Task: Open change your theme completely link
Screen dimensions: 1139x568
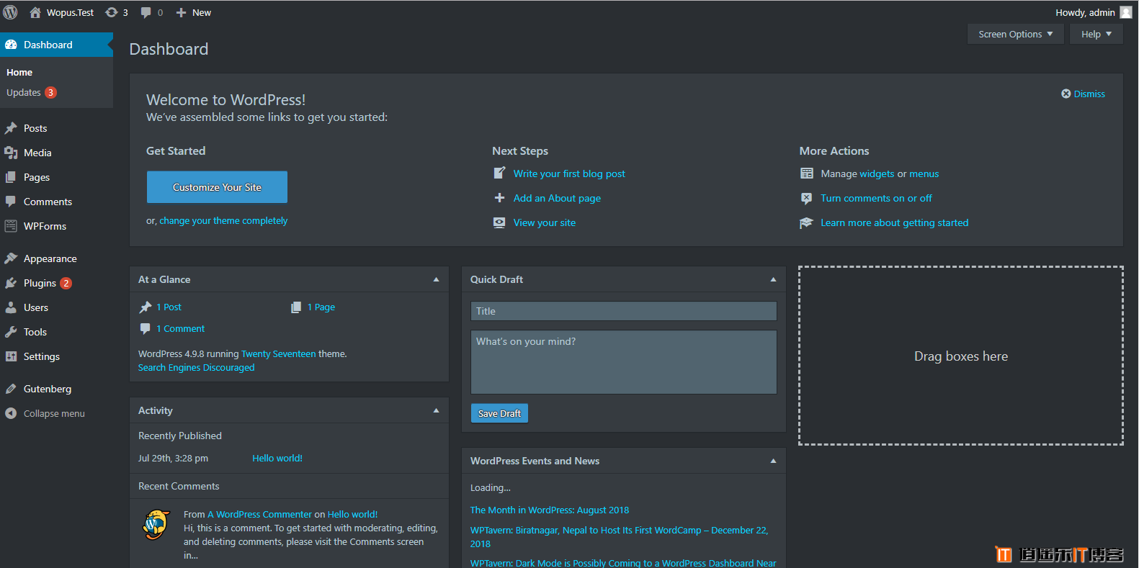Action: point(223,220)
